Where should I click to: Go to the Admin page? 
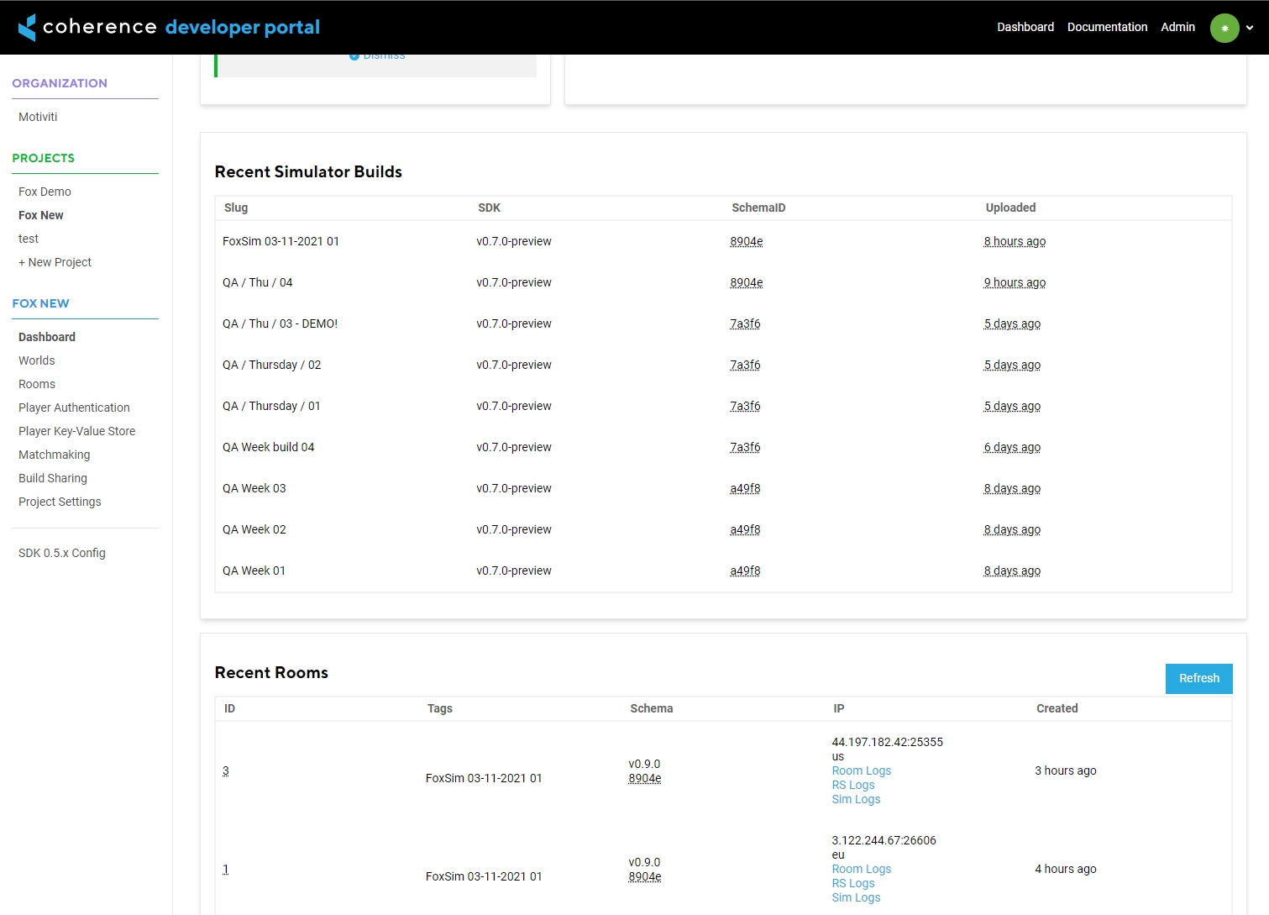click(x=1177, y=27)
